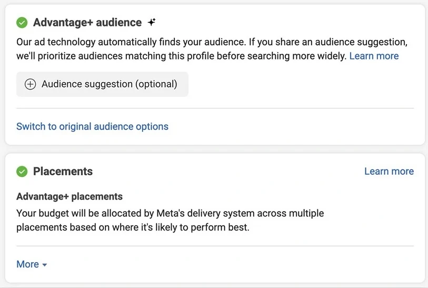Image resolution: width=428 pixels, height=288 pixels.
Task: Click the Advantage+ placements subheading
Action: coord(69,196)
